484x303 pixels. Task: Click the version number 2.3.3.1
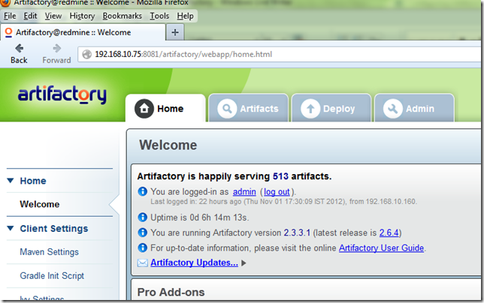tap(297, 232)
